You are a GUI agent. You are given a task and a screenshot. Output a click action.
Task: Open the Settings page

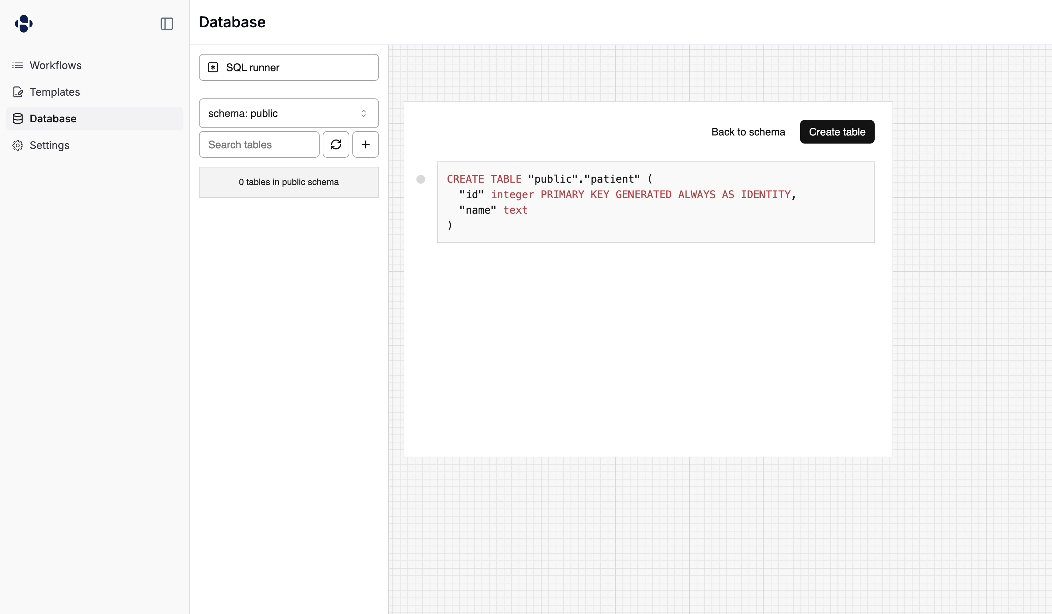point(49,146)
